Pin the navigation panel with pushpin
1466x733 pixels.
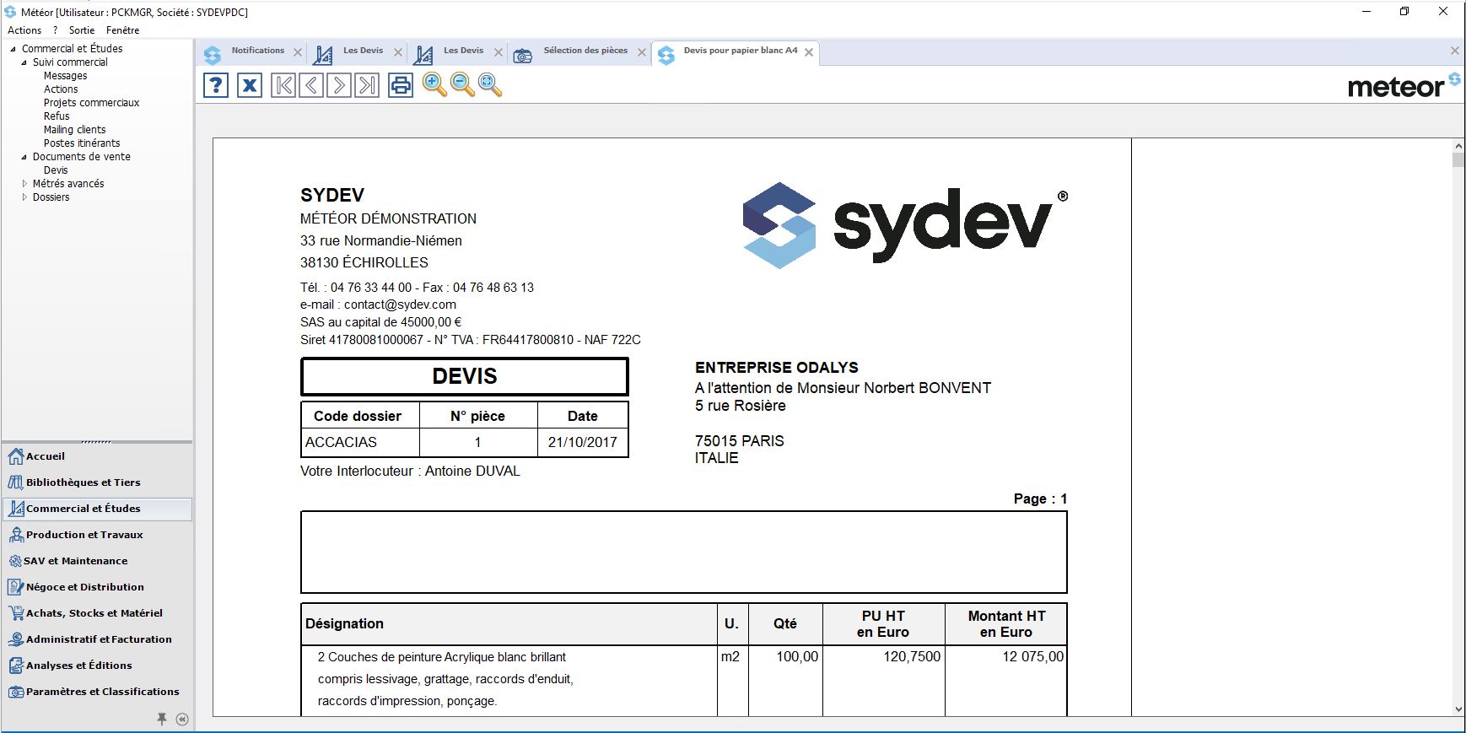[162, 720]
